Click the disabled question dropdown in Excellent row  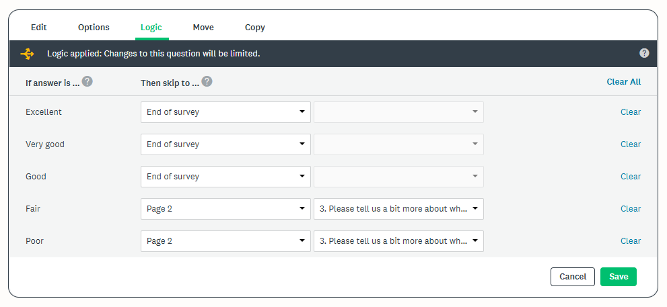pyautogui.click(x=398, y=112)
